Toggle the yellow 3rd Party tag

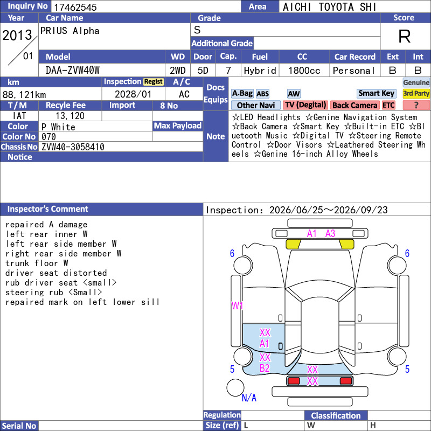tap(416, 93)
